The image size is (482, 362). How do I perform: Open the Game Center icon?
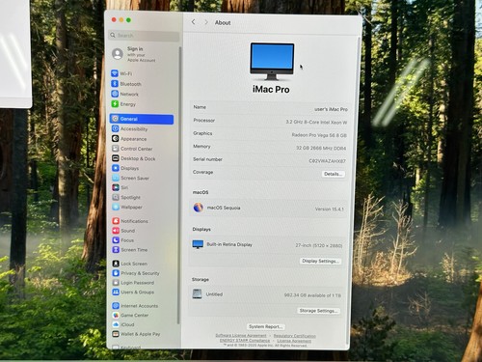pyautogui.click(x=116, y=315)
